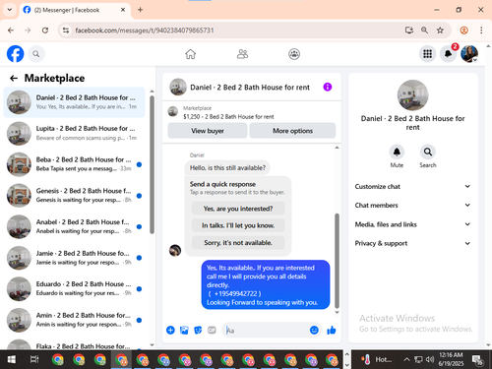492x369 pixels.
Task: Open the Genesis conversation
Action: (x=75, y=196)
